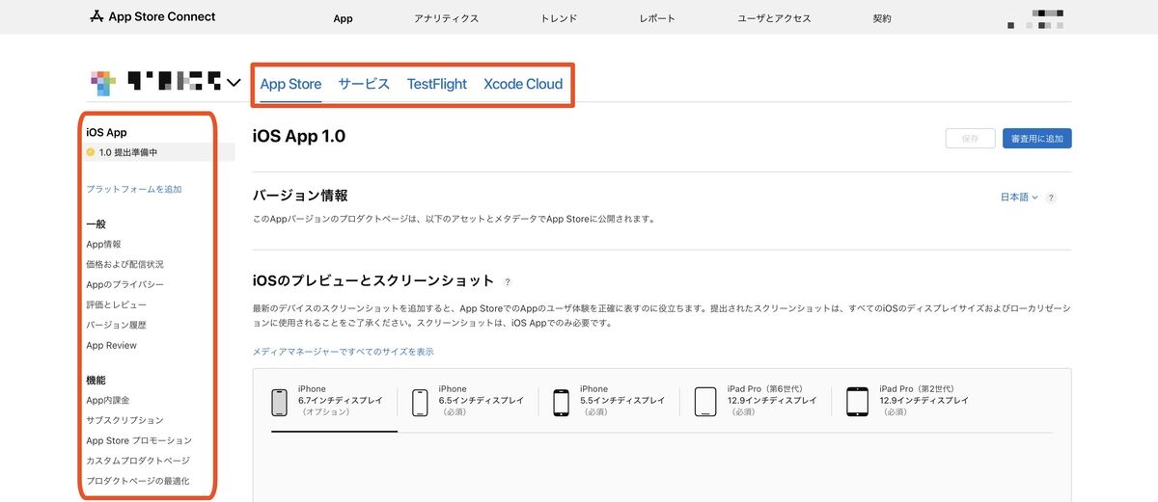
Task: Open App Review in sidebar
Action: [x=111, y=346]
